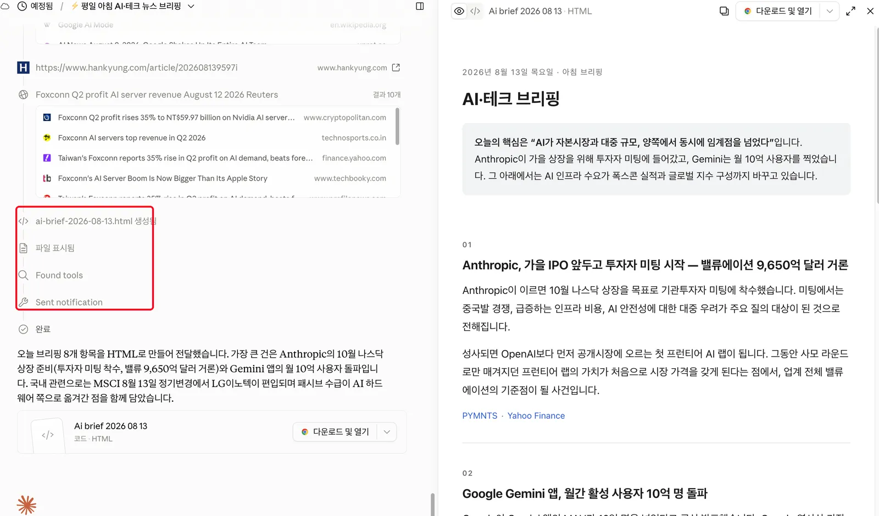Click the orange starburst Claude logo
The width and height of the screenshot is (879, 516).
26,505
